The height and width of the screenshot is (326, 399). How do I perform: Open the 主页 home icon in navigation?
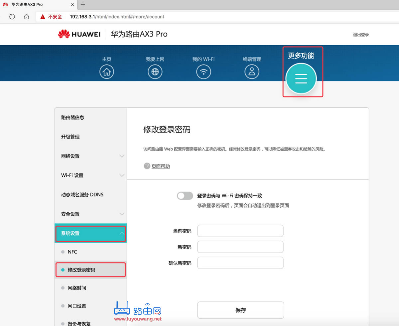pyautogui.click(x=106, y=71)
